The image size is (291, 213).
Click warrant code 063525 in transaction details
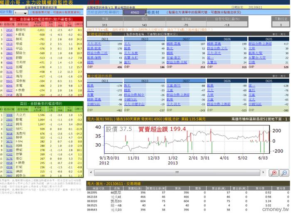[x=92, y=206]
